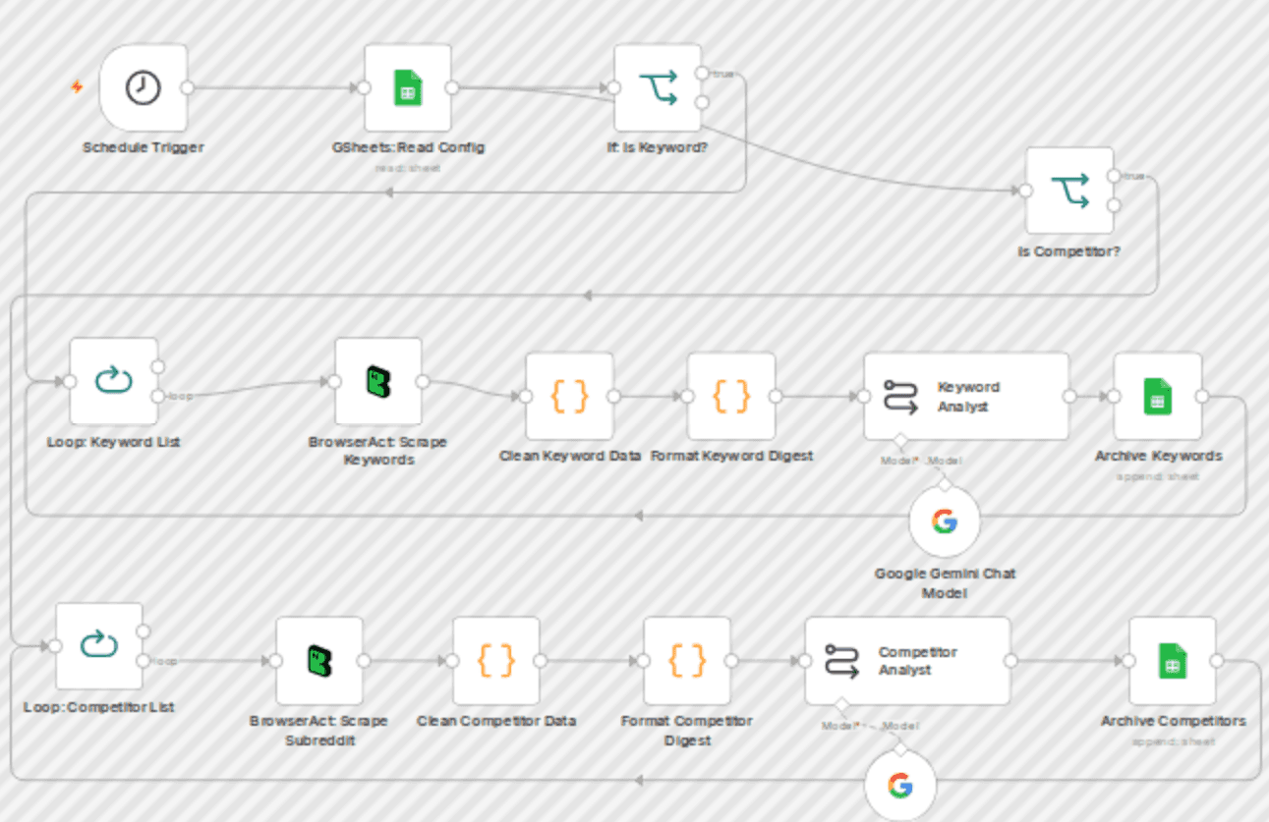This screenshot has height=822, width=1269.
Task: Click the loop output handle of Loop: Keyword List
Action: 157,396
